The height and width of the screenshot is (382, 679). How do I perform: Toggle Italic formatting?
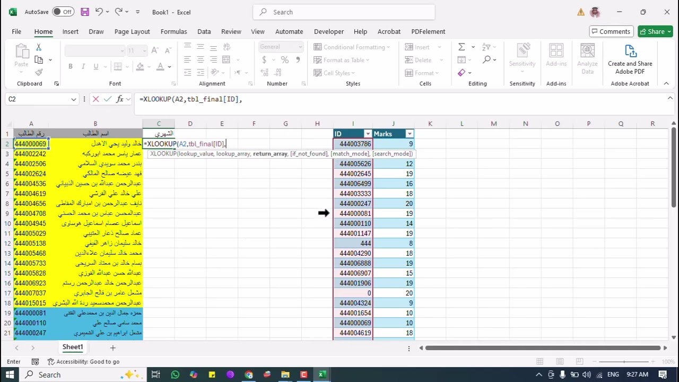tap(83, 66)
